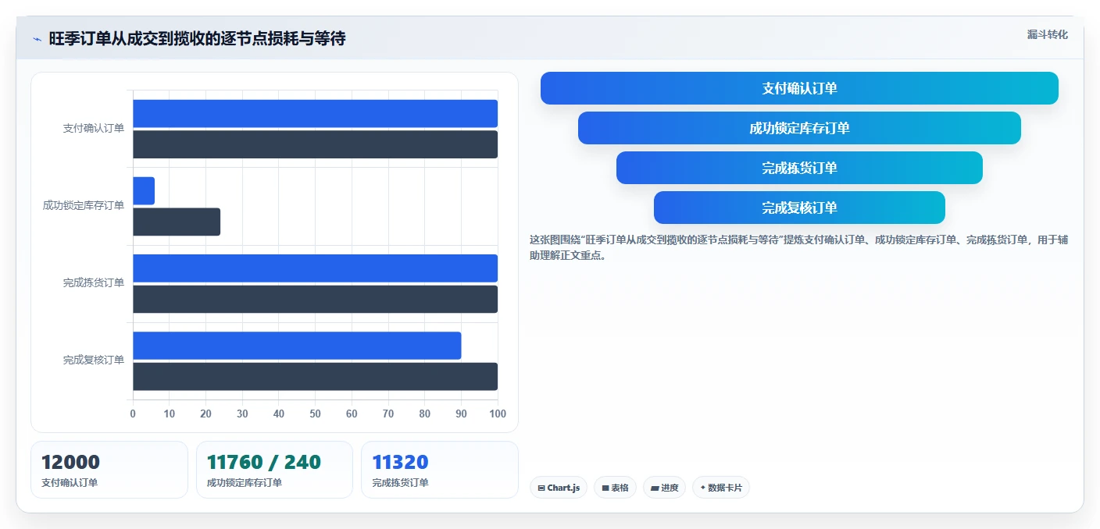The height and width of the screenshot is (529, 1100).
Task: Click the x-axis tick label 90
Action: tap(461, 414)
